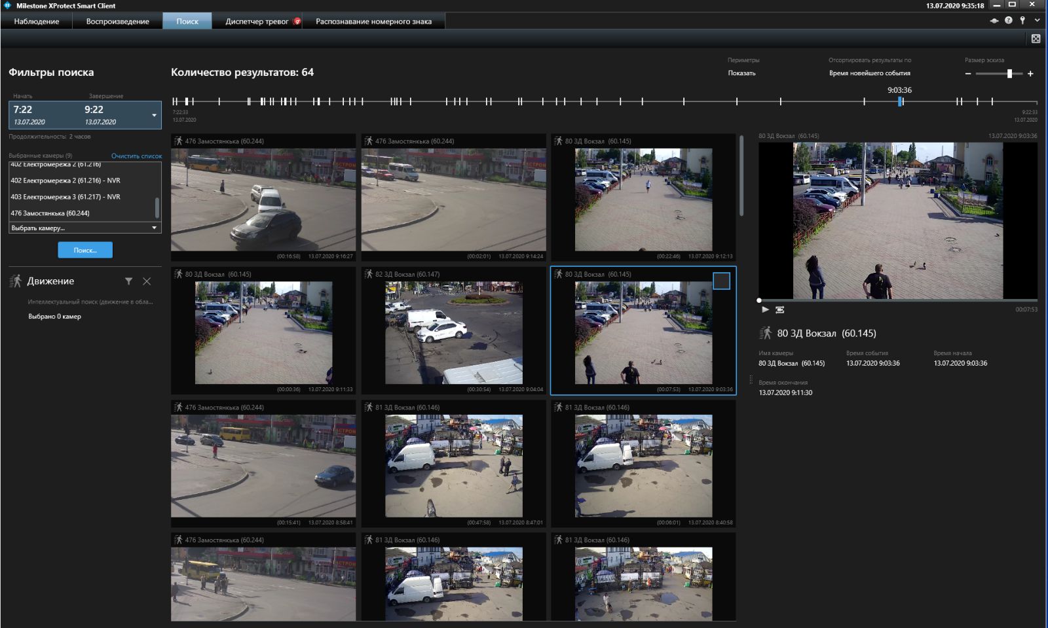Click the Очистить список link

136,156
